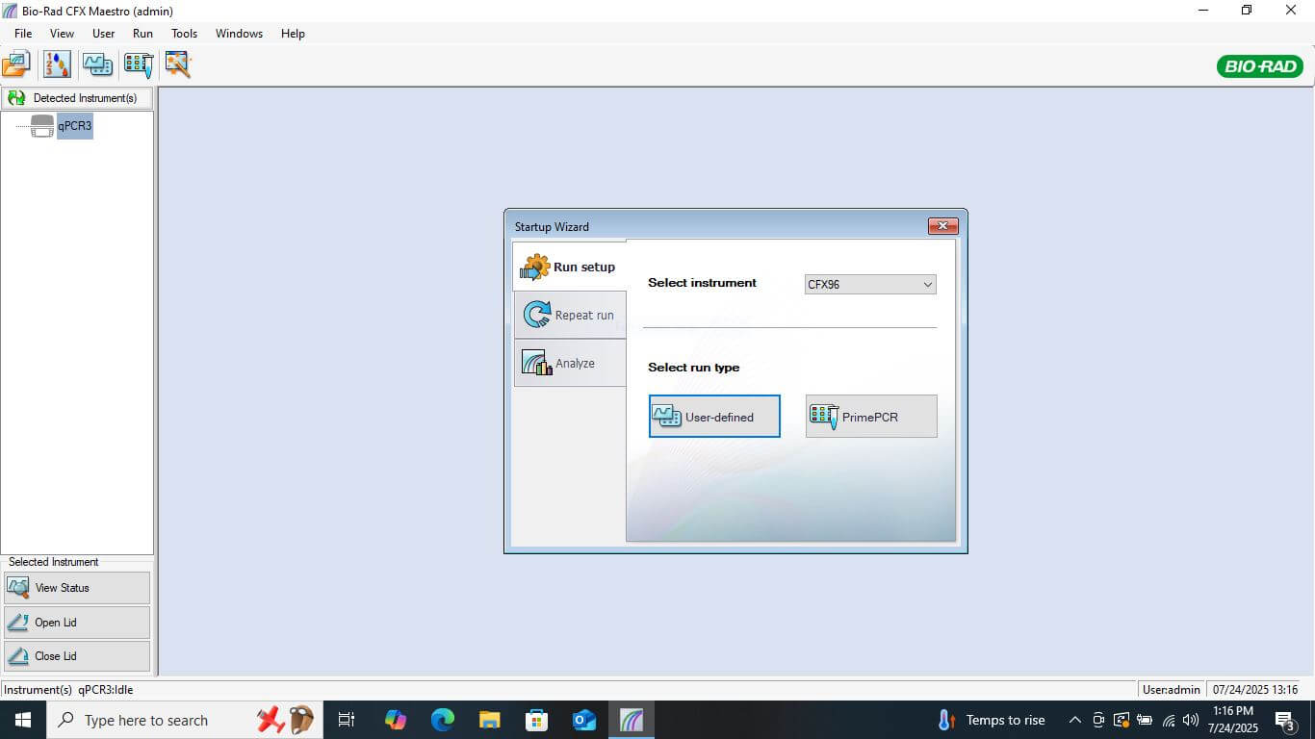
Task: Launch the Startup Wizard toolbar icon
Action: coord(178,64)
